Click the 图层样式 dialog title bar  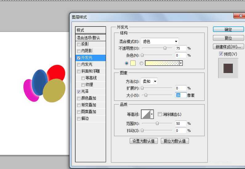[152, 17]
